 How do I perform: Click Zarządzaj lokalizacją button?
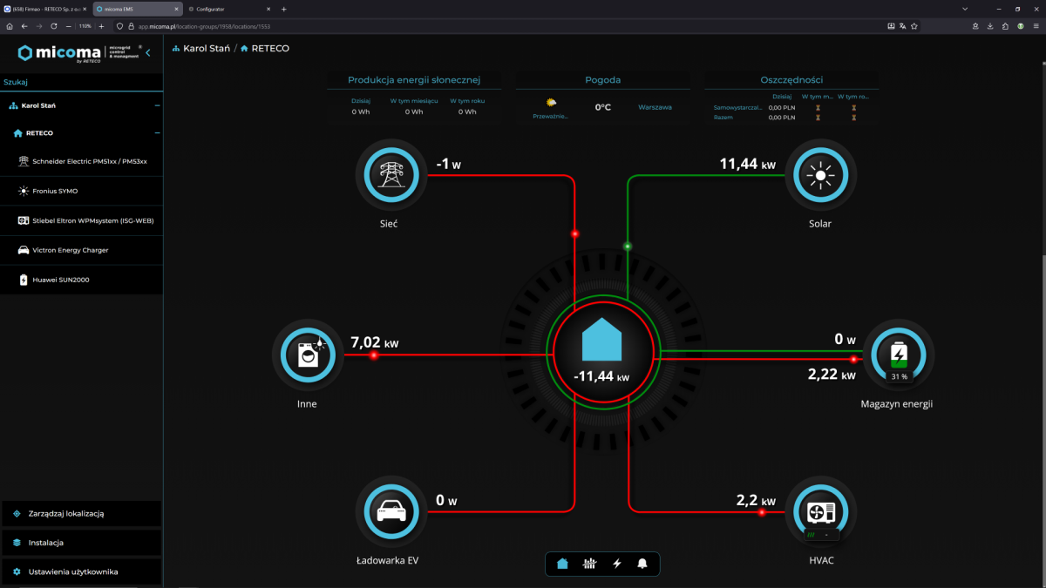click(66, 514)
